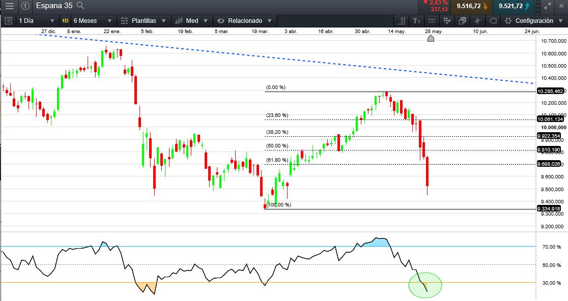Expand the Relacionado dropdown arrow

pos(270,21)
